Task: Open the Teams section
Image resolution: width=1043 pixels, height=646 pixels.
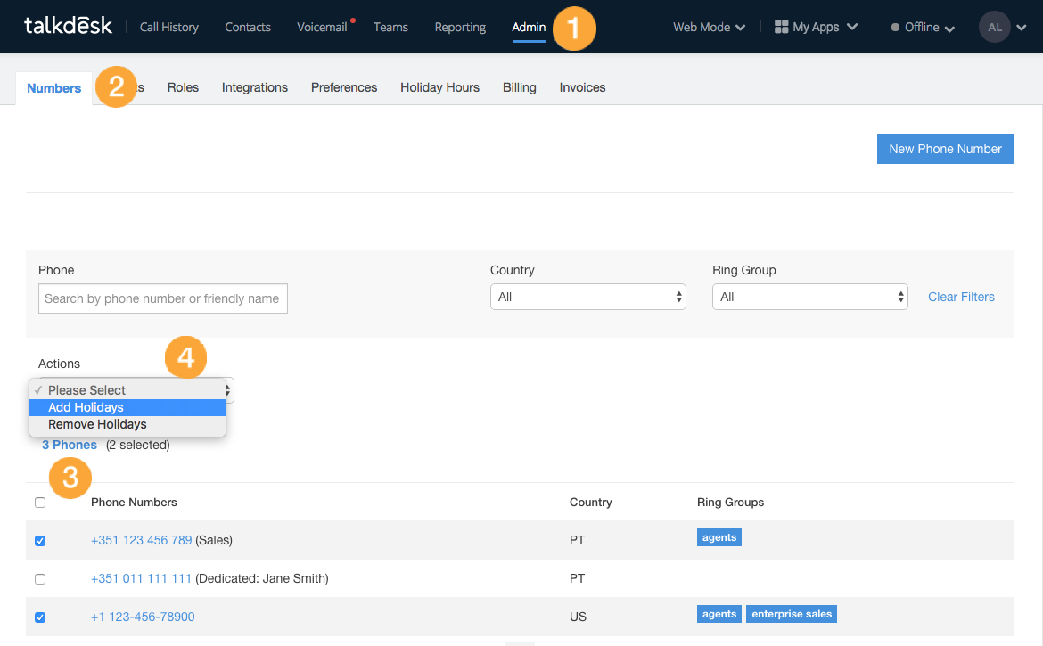Action: tap(390, 28)
